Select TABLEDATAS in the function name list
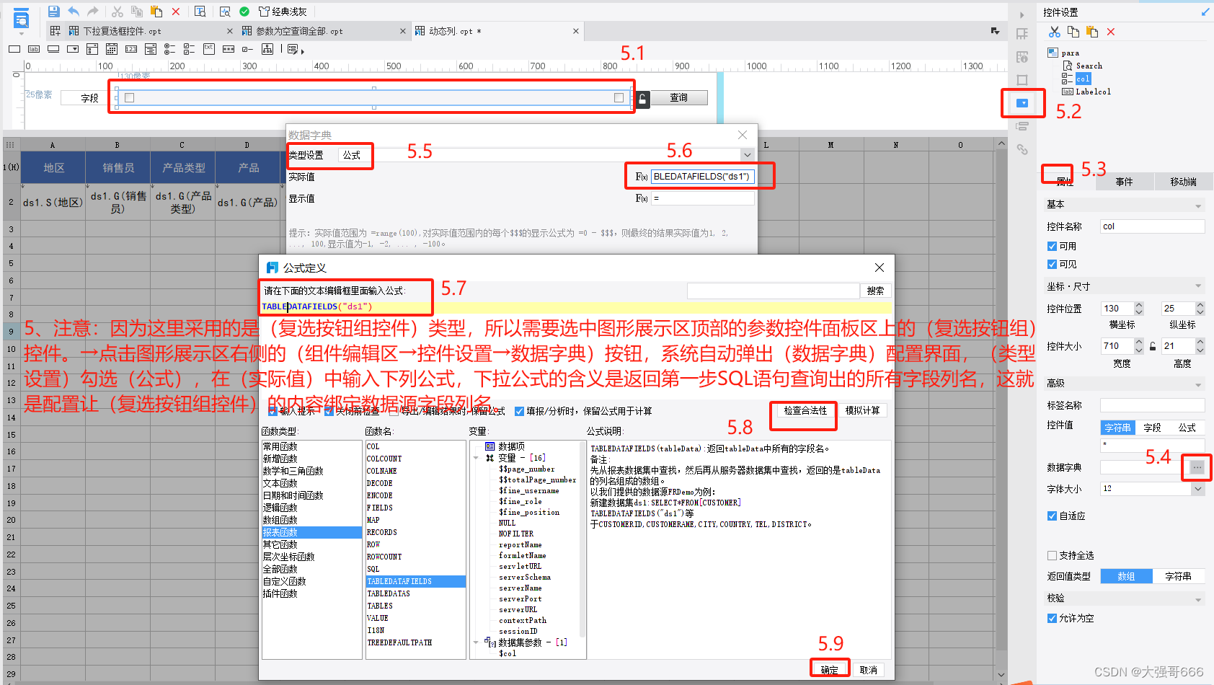1214x685 pixels. click(x=415, y=593)
